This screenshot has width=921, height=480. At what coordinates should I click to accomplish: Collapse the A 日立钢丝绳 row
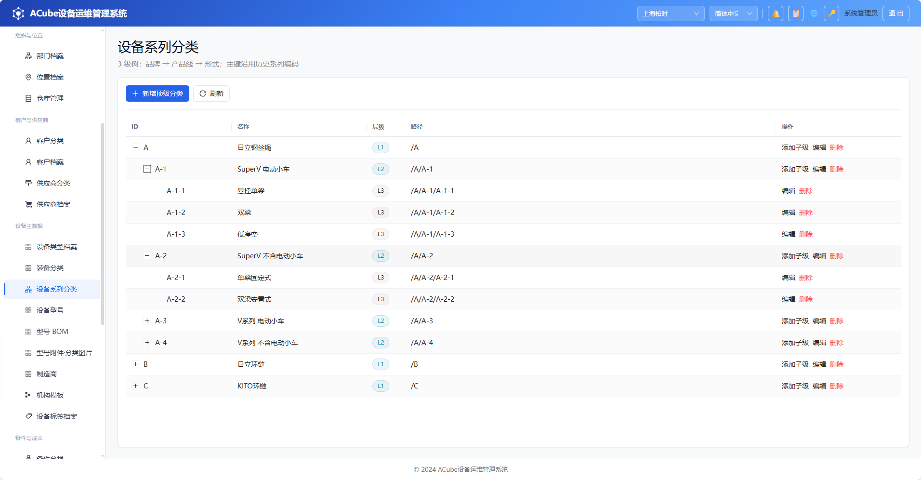click(x=135, y=147)
